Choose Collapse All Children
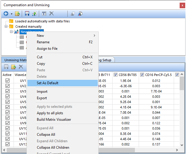This screenshot has width=187, height=154. 62,148
